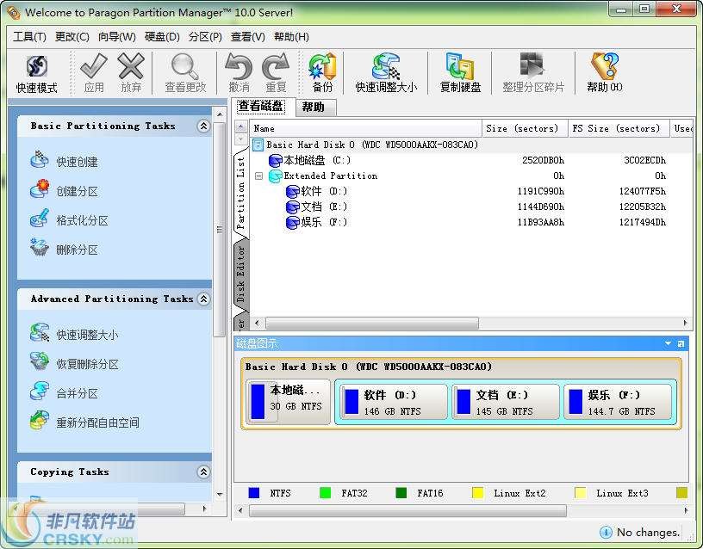Select the 快速调整大小 toolbar icon

385,71
